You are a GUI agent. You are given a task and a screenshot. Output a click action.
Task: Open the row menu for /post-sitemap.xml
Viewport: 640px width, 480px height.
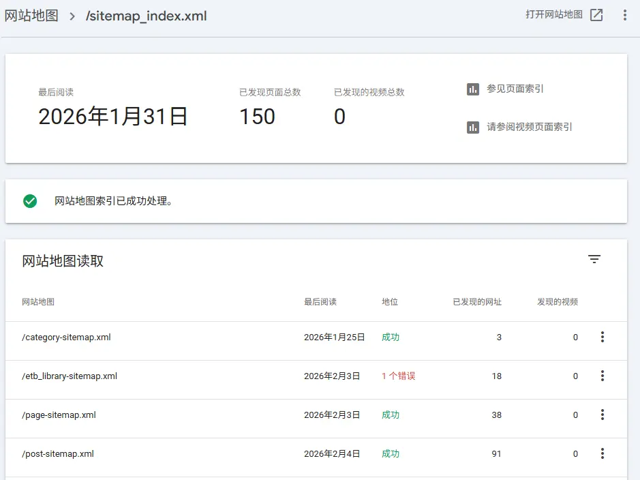coord(603,454)
